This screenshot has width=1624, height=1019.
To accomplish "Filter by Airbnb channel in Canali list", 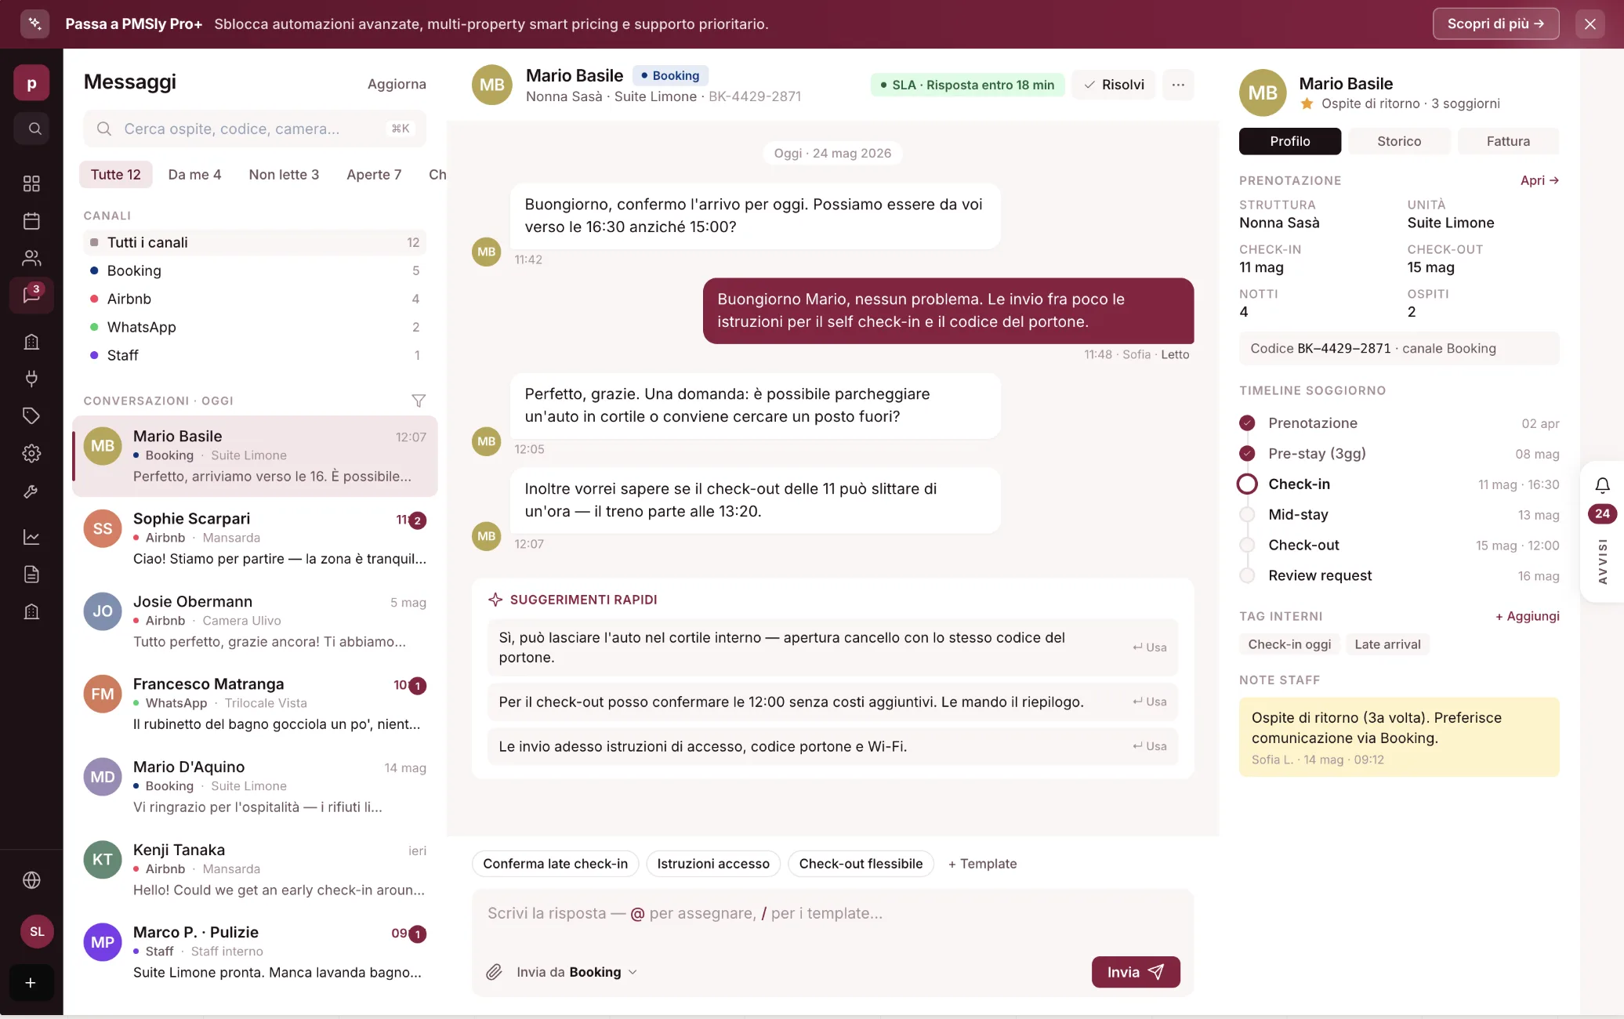I will click(x=255, y=299).
